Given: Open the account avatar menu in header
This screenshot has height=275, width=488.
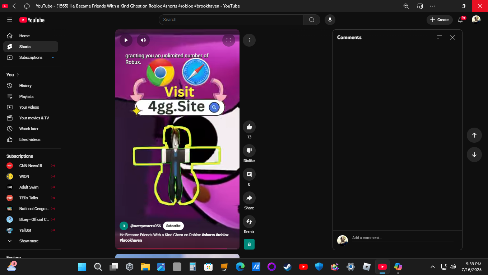Looking at the screenshot, I should pyautogui.click(x=476, y=20).
